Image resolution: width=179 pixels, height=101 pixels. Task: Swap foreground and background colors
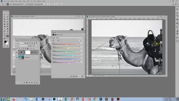(x=8, y=41)
